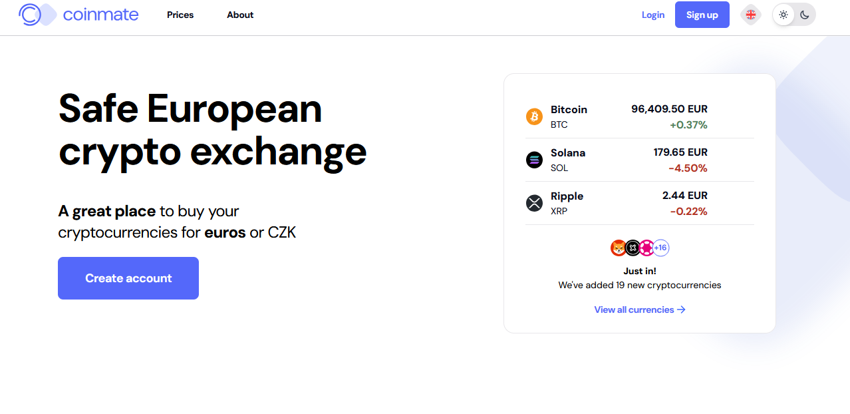
Task: Click the Solana coin icon
Action: tap(534, 160)
